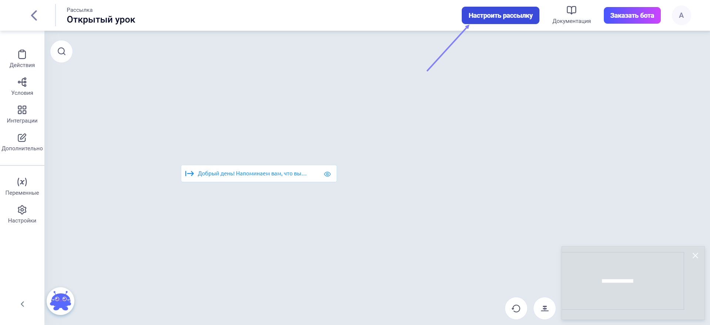Click the search magnifier button
This screenshot has height=325, width=710.
(x=61, y=51)
